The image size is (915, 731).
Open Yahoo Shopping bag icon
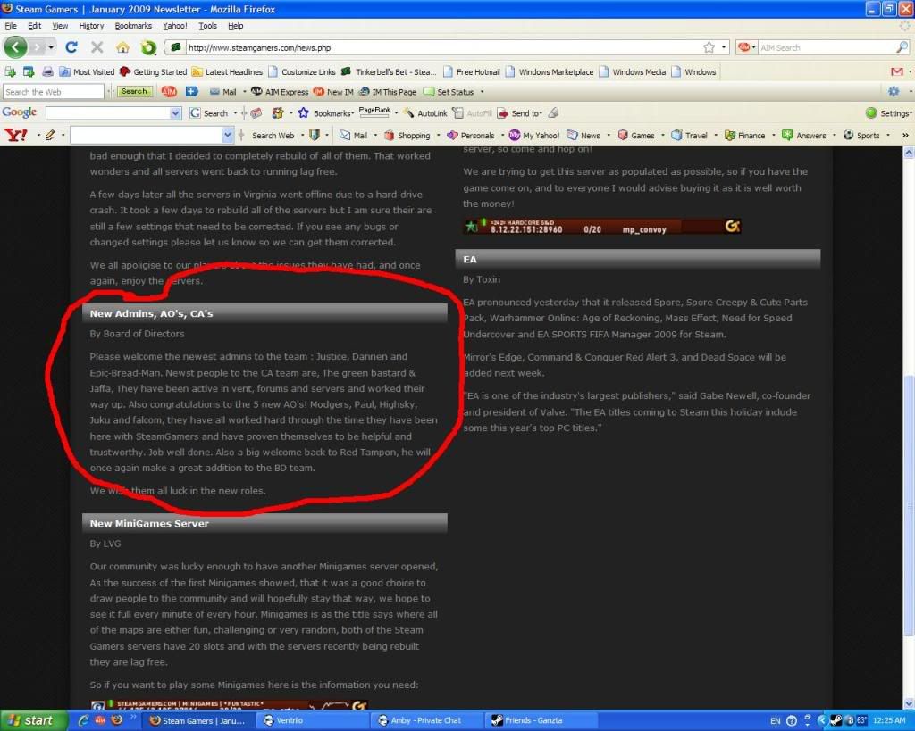point(390,136)
